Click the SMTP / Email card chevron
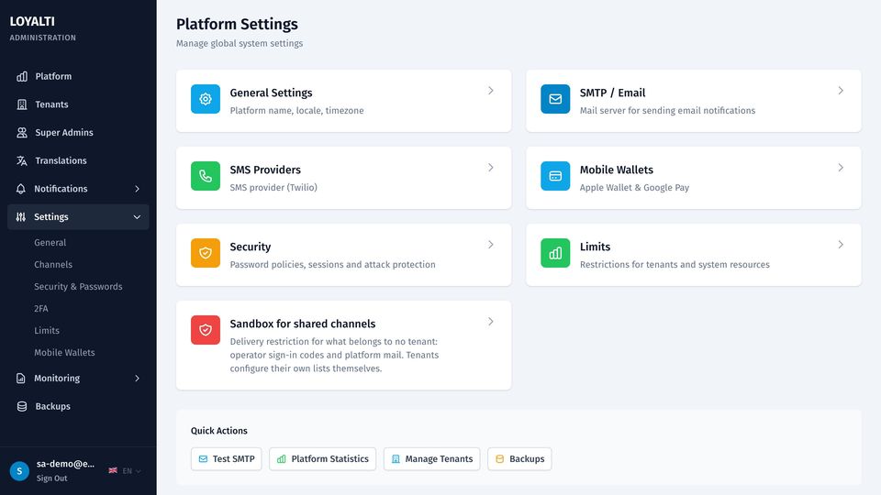 tap(841, 91)
